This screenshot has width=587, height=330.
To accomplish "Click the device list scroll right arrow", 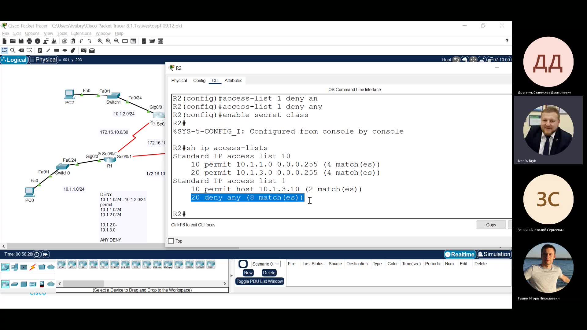I will click(x=225, y=284).
